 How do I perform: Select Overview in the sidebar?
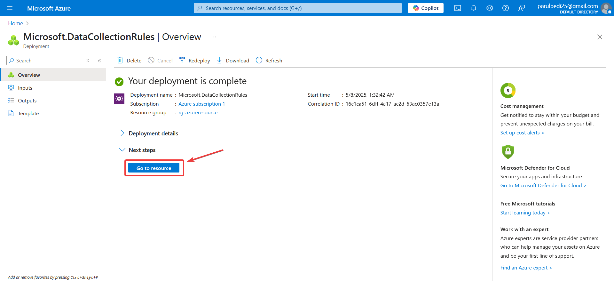point(53,75)
